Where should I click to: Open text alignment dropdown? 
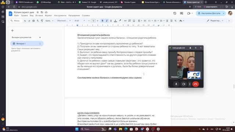point(140,21)
